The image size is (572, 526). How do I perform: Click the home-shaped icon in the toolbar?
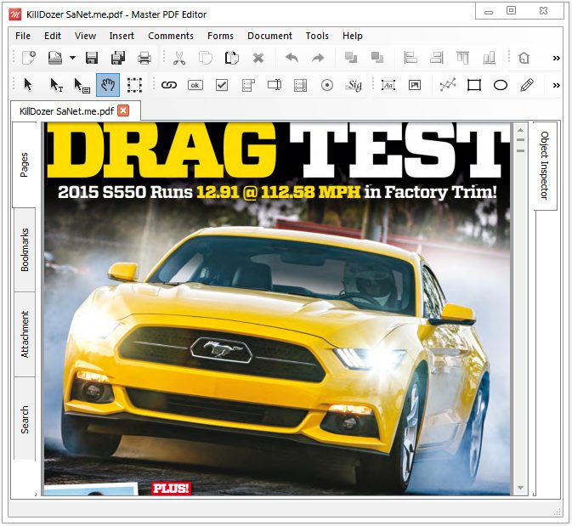click(x=524, y=58)
